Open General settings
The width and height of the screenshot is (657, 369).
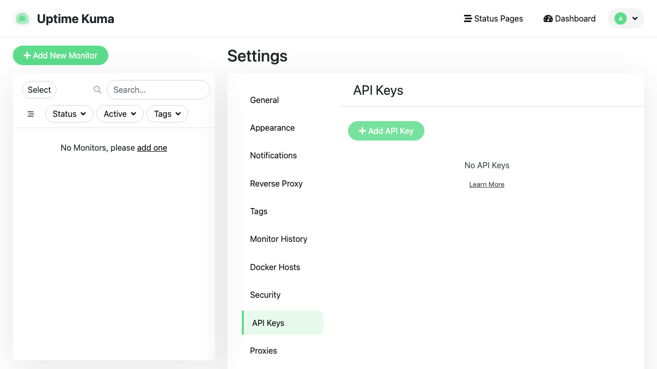[x=282, y=100]
